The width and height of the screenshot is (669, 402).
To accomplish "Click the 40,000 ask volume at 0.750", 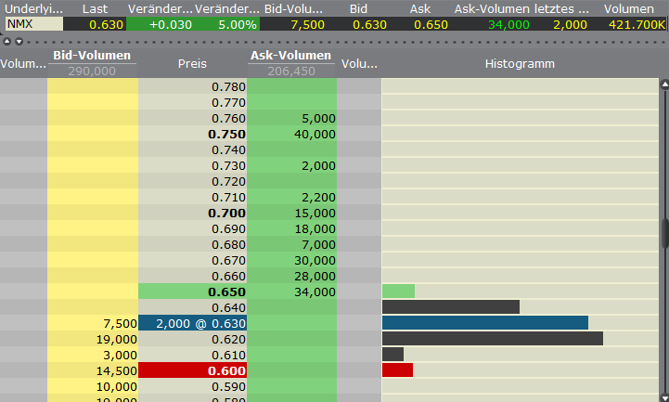I will [290, 134].
